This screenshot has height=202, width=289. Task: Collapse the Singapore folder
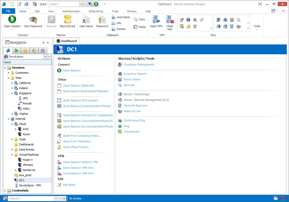point(12,93)
